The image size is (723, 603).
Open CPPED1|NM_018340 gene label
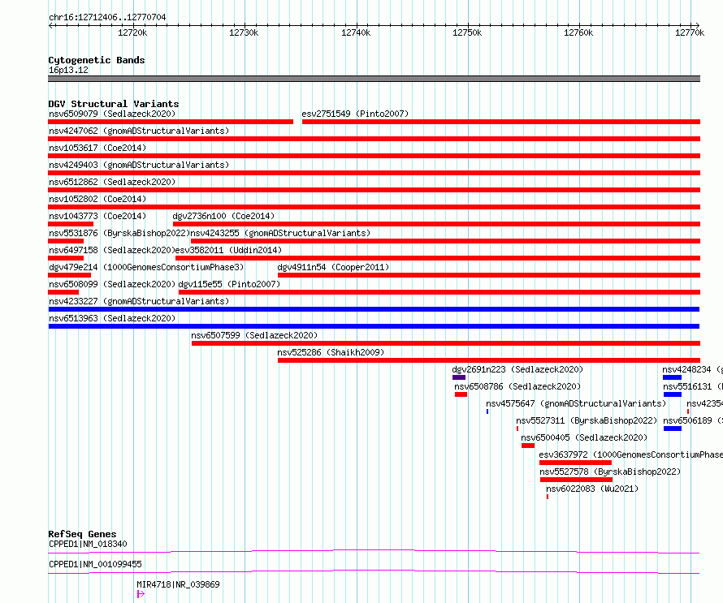(x=88, y=544)
